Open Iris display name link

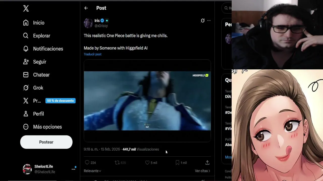[x=97, y=21]
